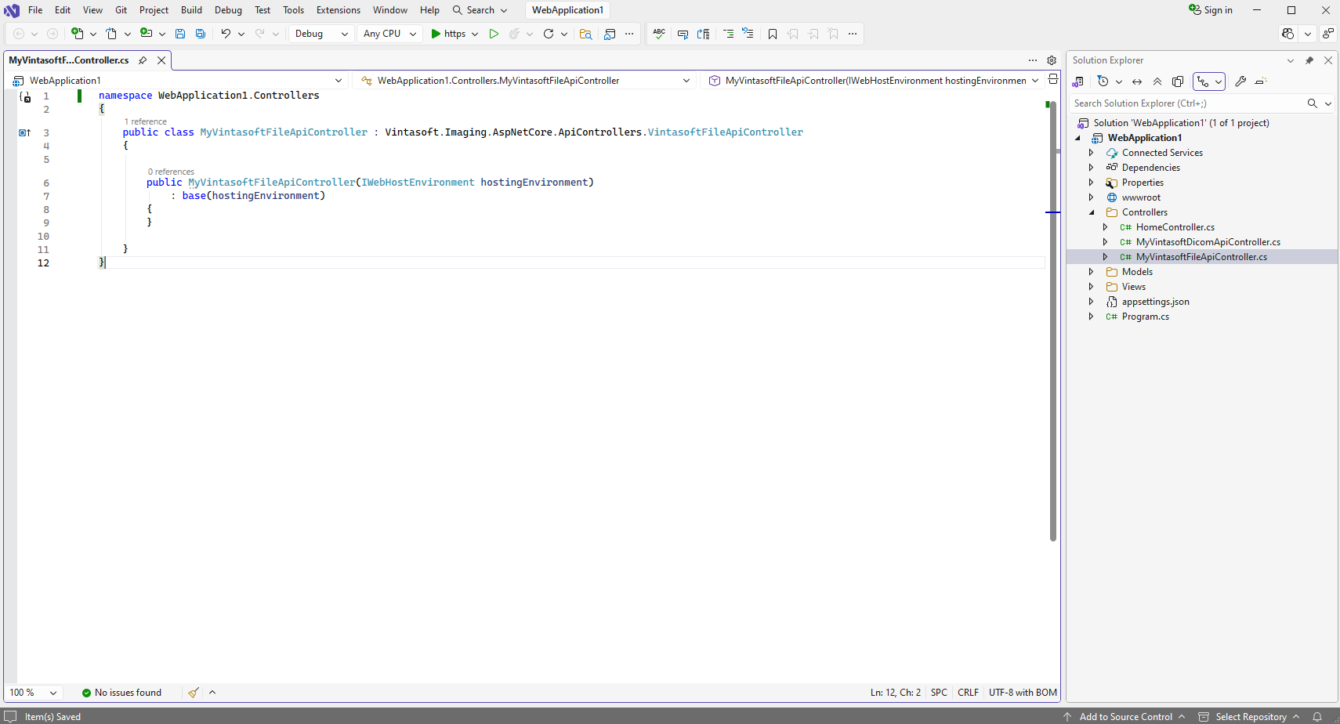
Task: Open the editor settings gear icon
Action: pos(1052,60)
